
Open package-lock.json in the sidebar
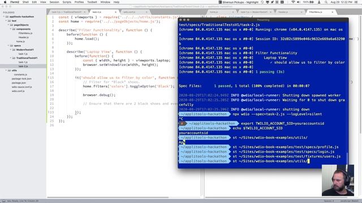[x=21, y=79]
